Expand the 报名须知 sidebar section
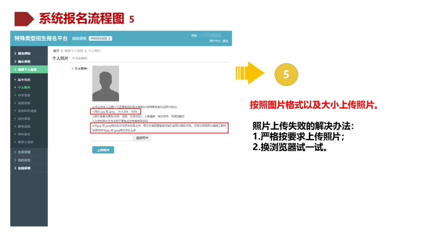This screenshot has height=238, width=423. pos(29,53)
